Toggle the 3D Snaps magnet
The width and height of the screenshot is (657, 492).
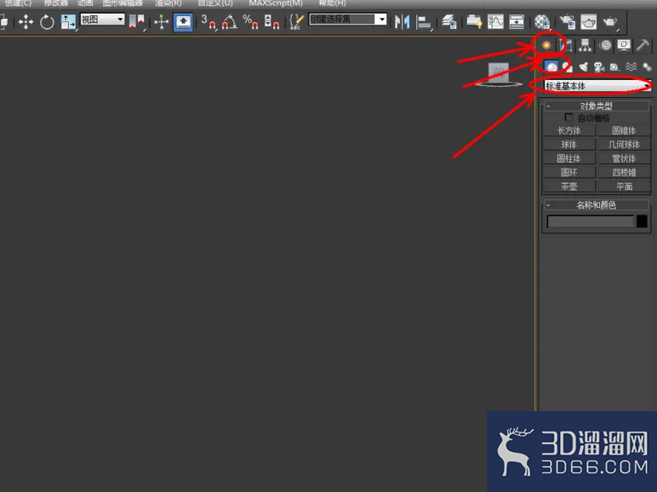(x=208, y=22)
